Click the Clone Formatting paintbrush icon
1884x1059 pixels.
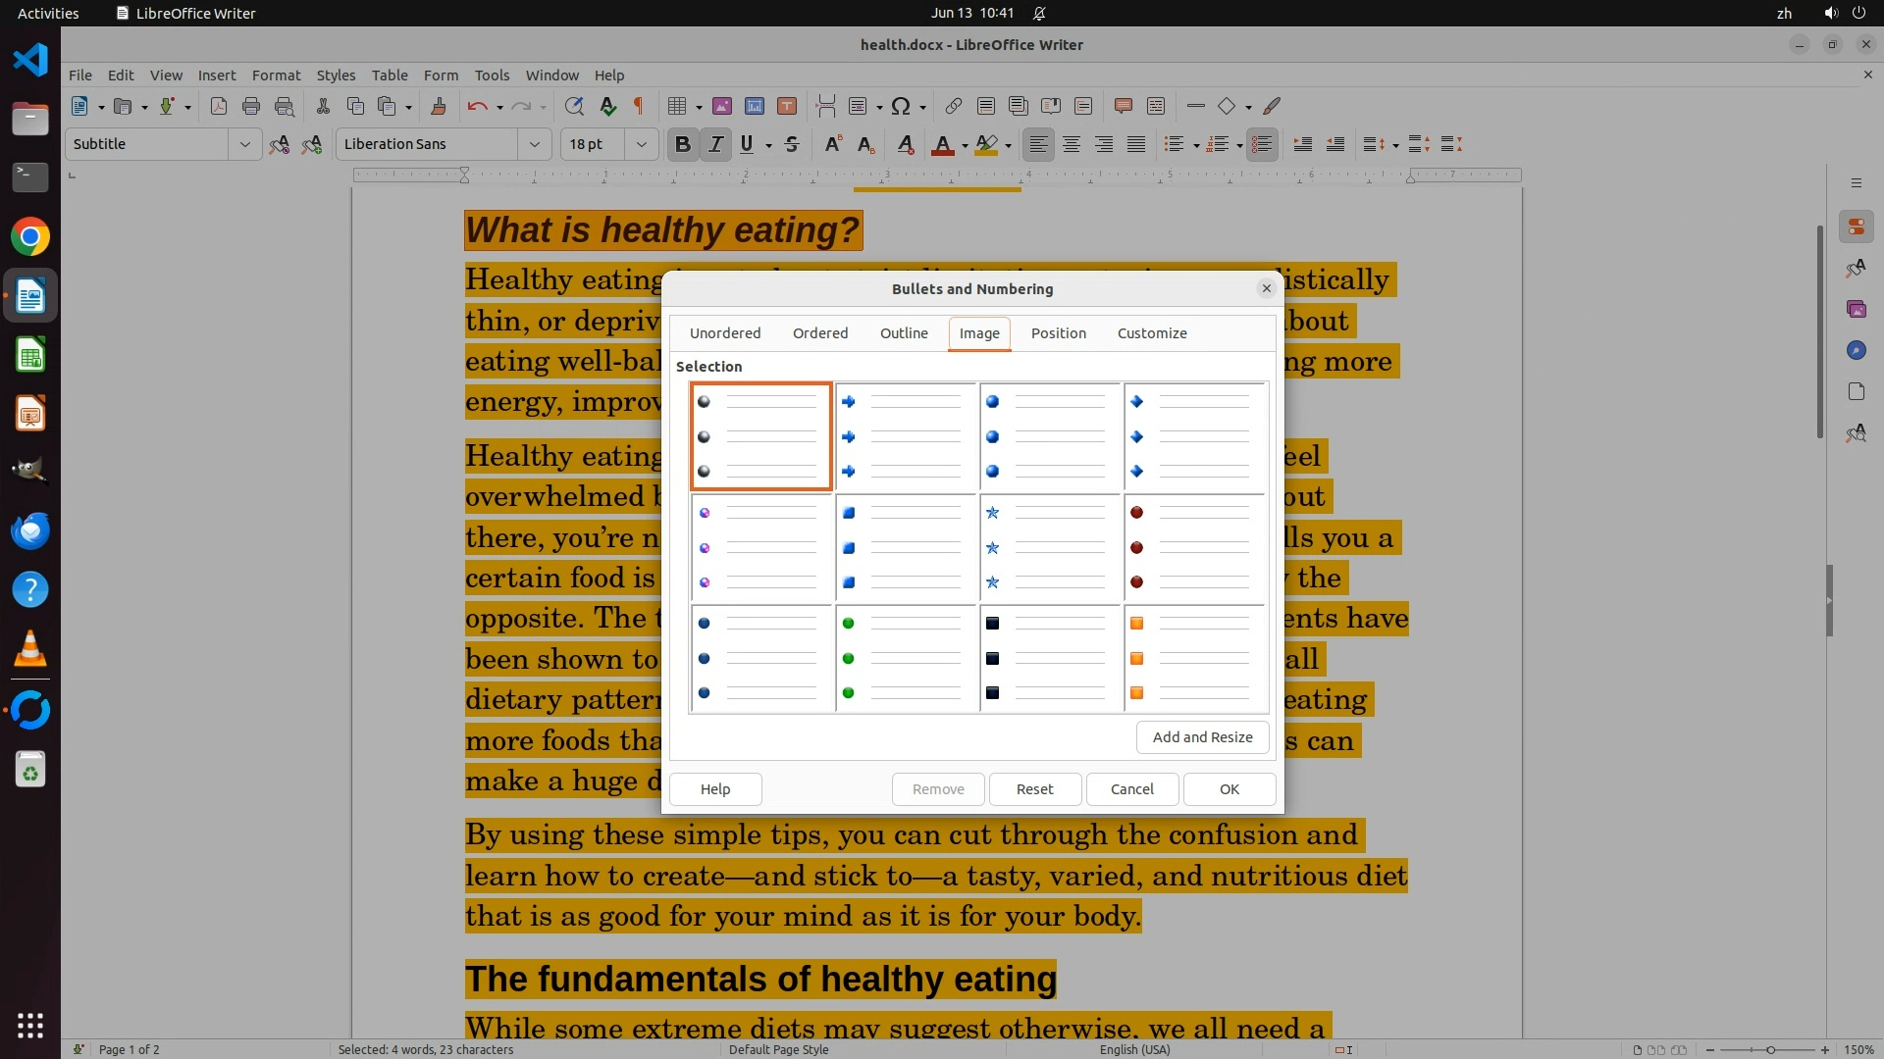(x=439, y=106)
